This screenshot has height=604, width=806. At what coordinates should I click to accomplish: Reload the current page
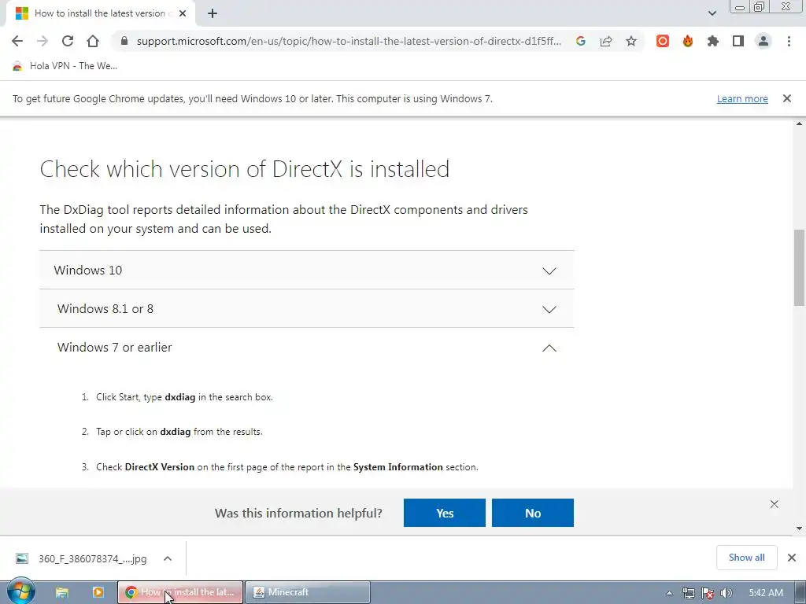coord(68,41)
